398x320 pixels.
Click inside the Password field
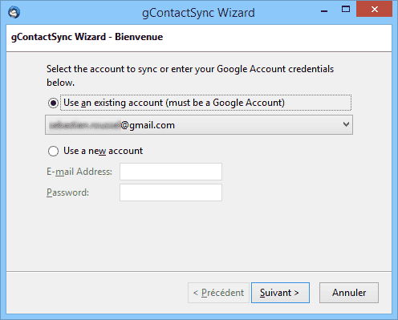[171, 192]
